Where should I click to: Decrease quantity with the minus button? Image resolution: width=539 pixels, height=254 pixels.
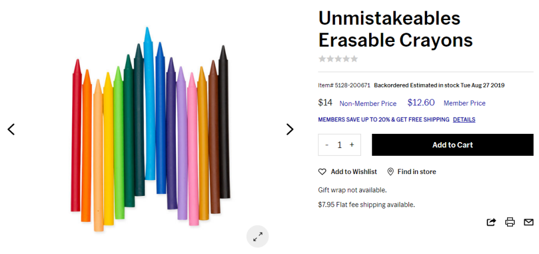click(x=327, y=145)
